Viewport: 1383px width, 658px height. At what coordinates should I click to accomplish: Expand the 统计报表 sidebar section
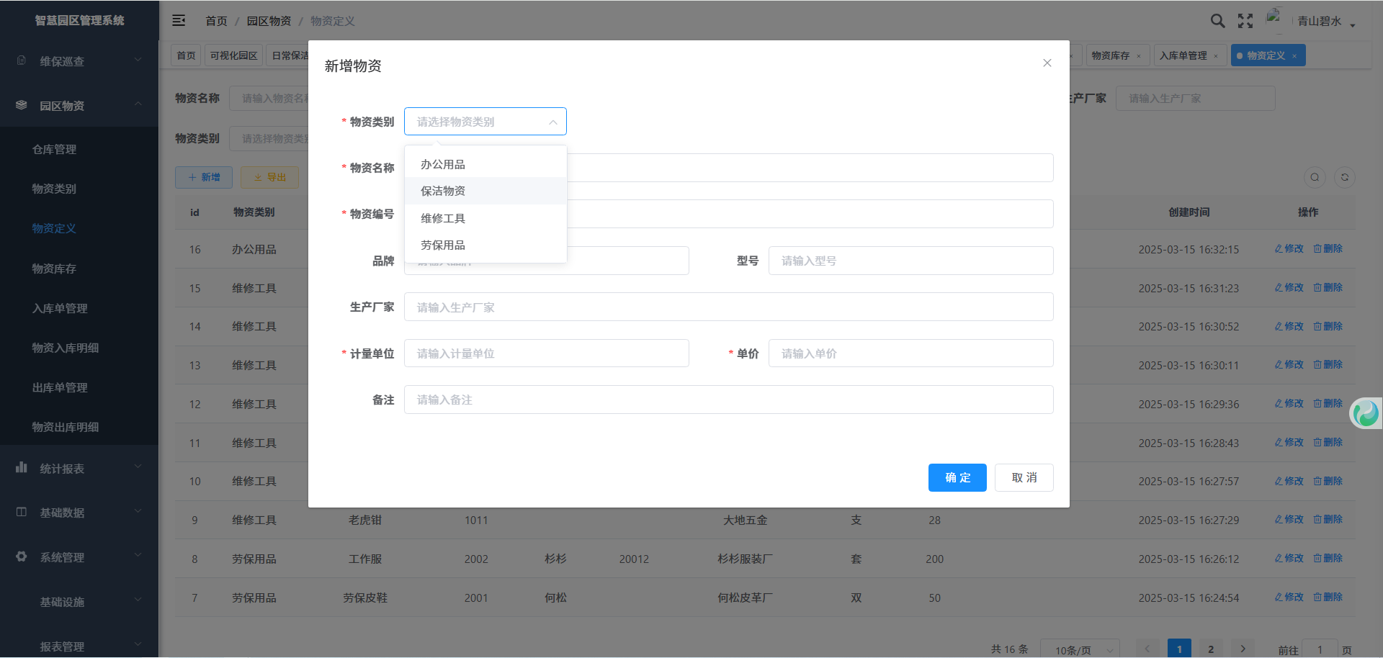(x=79, y=469)
